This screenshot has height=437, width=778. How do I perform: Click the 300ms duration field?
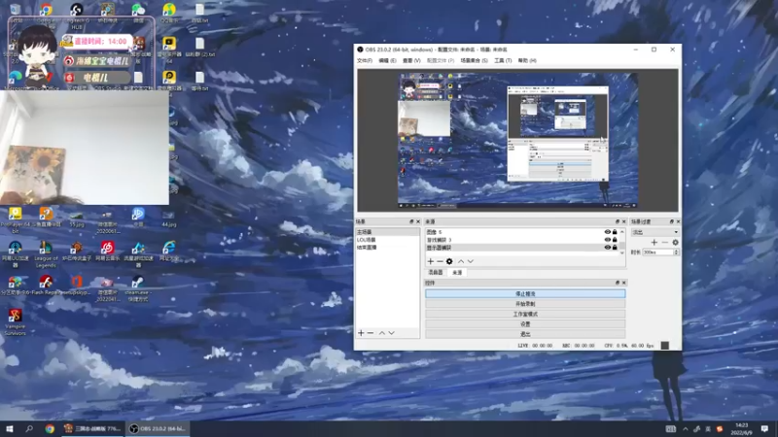tap(658, 252)
